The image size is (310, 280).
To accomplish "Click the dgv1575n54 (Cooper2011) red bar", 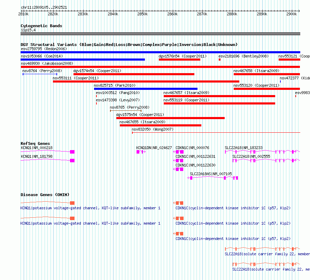I will [170, 118].
